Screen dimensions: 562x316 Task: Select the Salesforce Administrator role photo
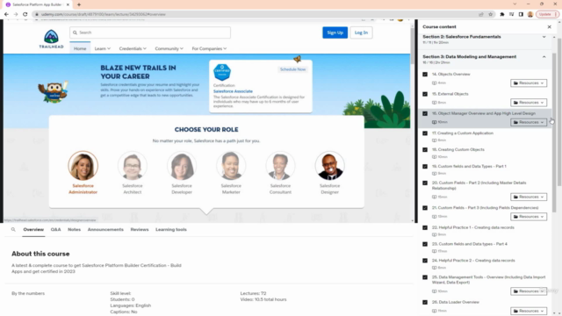(x=83, y=166)
